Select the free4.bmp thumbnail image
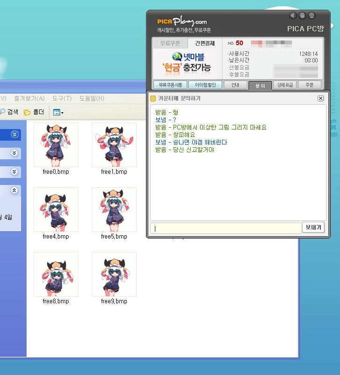Image resolution: width=340 pixels, height=375 pixels. (x=56, y=210)
